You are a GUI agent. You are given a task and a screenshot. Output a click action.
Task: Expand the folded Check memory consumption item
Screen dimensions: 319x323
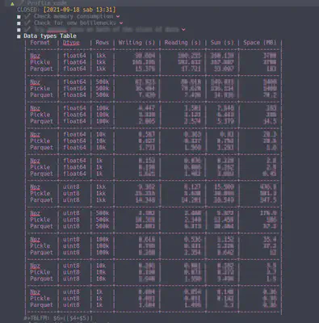coord(118,17)
